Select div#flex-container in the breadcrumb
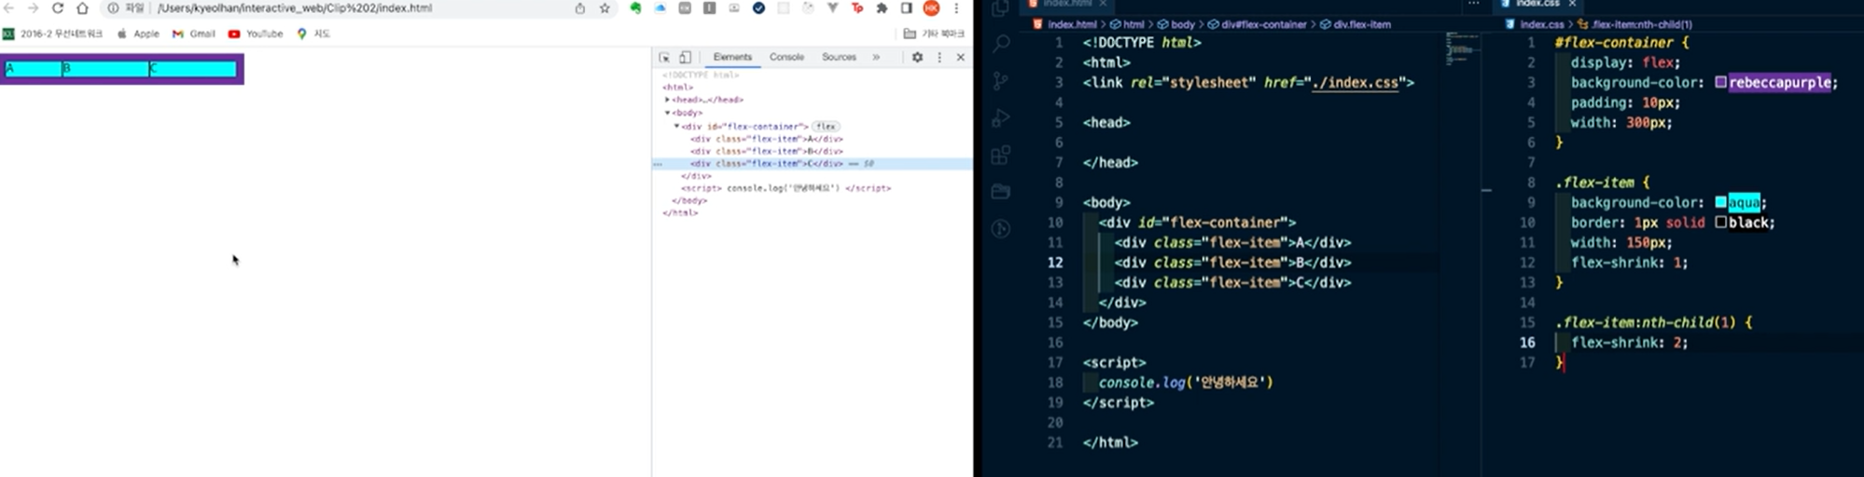Screen dimensions: 1864x477 pyautogui.click(x=1257, y=24)
